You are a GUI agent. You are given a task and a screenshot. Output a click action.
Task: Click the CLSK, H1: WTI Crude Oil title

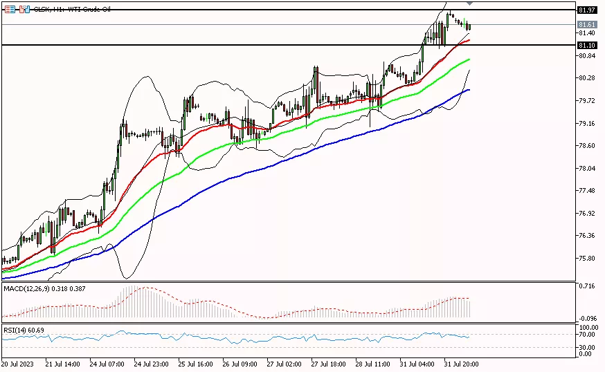click(x=72, y=9)
